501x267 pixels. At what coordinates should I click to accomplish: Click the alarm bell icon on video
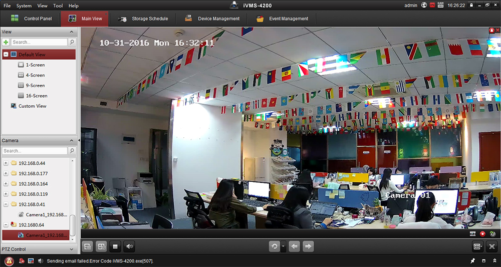(x=492, y=31)
